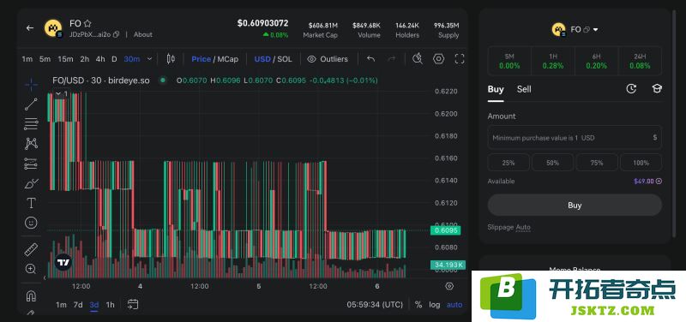This screenshot has height=322, width=686.
Task: Toggle Outliers visibility
Action: [328, 59]
